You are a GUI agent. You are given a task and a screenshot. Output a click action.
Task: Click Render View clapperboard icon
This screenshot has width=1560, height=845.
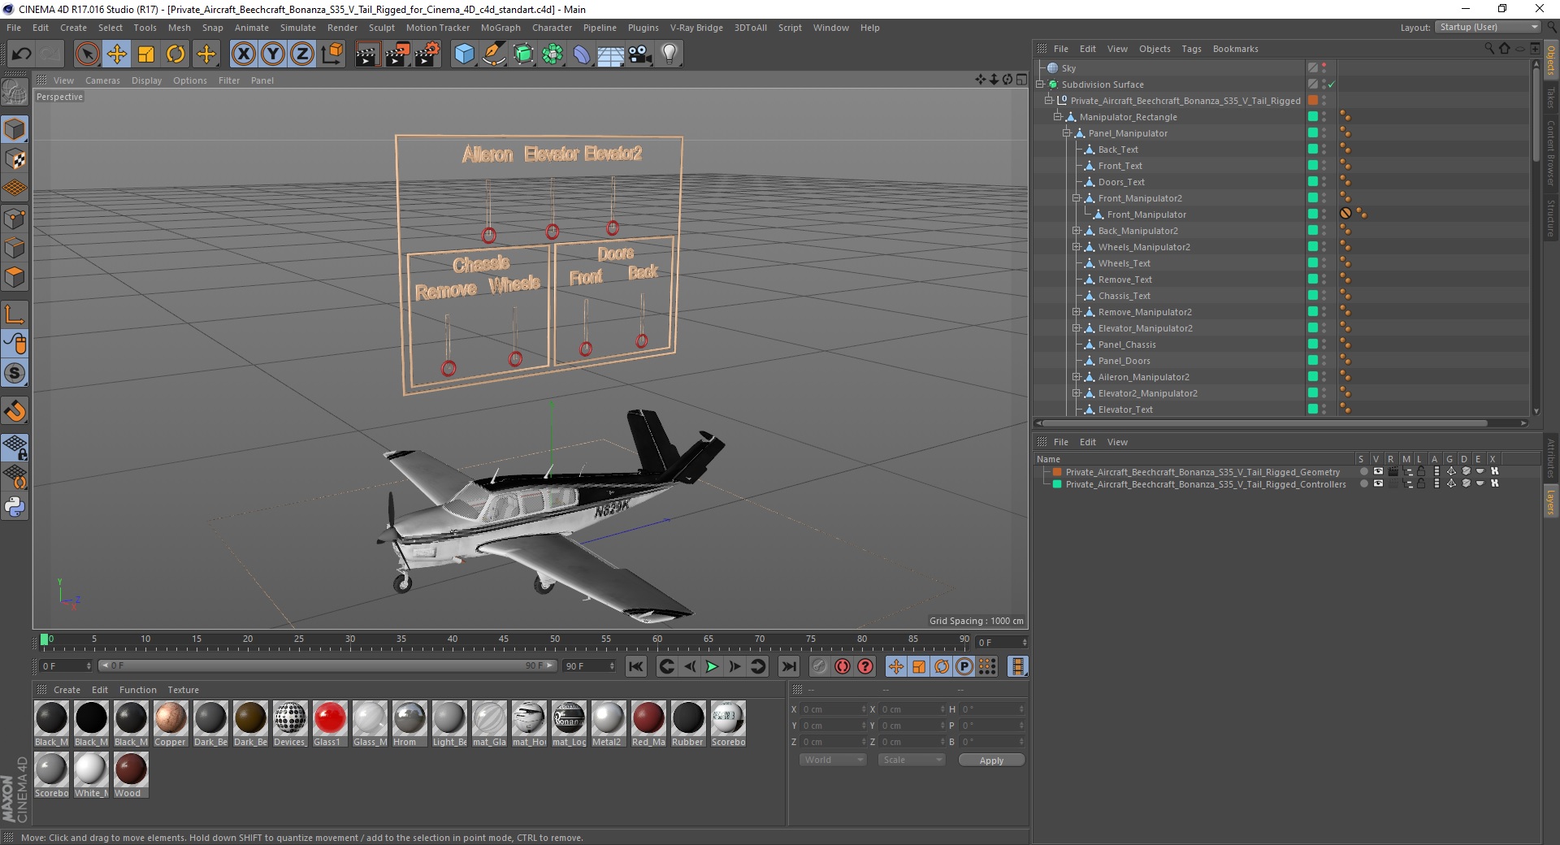(x=367, y=54)
